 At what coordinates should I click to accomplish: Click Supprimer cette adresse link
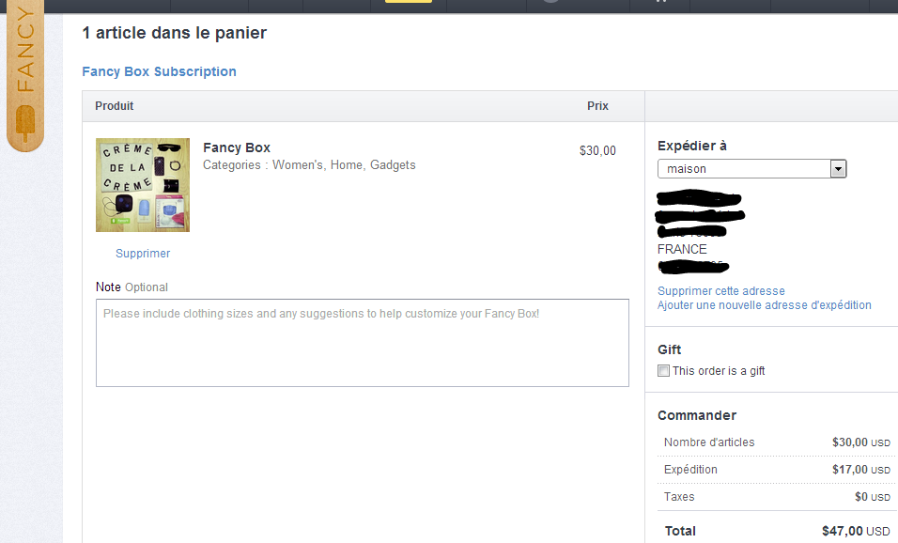(720, 291)
